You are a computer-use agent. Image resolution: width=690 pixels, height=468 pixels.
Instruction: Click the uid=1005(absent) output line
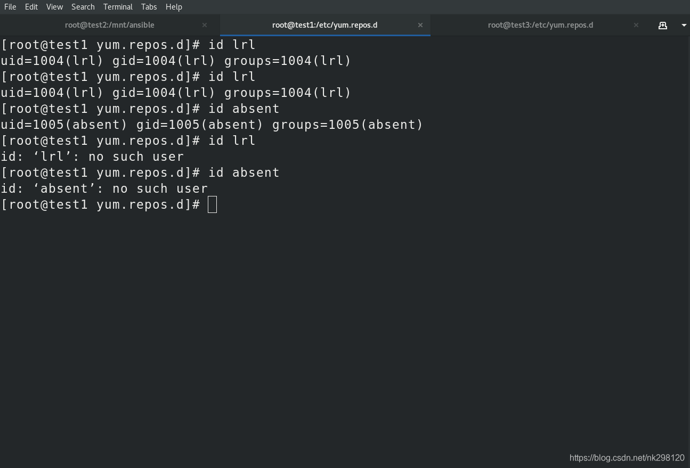(x=212, y=125)
